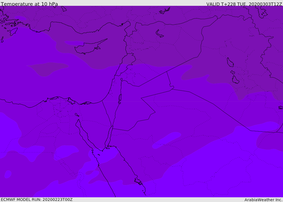
Task: Click the 'ArabiaWeather Inc.' credit text
Action: click(x=263, y=200)
